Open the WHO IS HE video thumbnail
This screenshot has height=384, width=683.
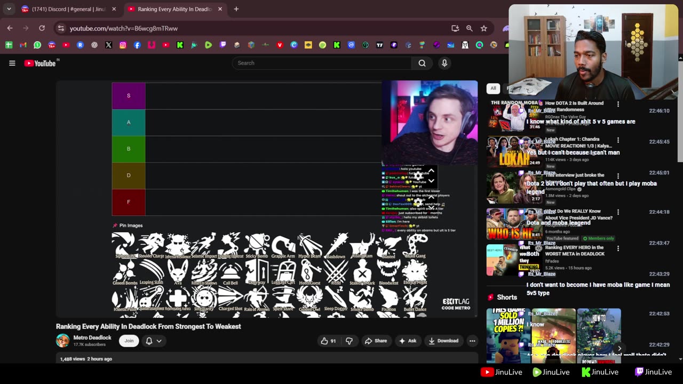pos(513,224)
